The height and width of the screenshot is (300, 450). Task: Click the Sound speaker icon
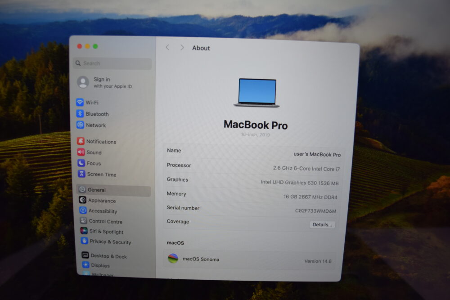pyautogui.click(x=81, y=152)
